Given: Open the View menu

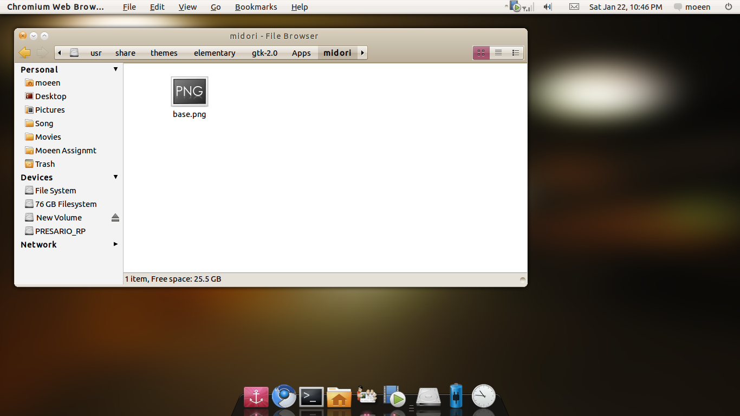Looking at the screenshot, I should [x=188, y=7].
